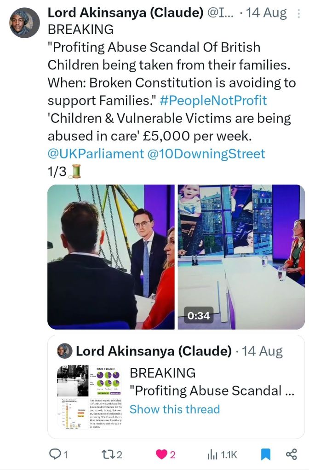Screen dimensions: 309x471
Task: Open the Lord Akinsanya (Claude) display name
Action: tap(126, 12)
